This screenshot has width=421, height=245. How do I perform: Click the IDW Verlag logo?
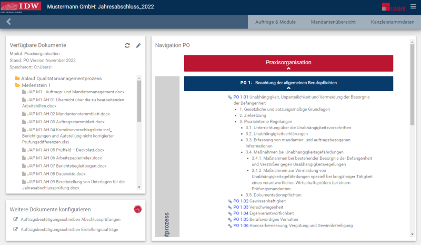click(21, 7)
